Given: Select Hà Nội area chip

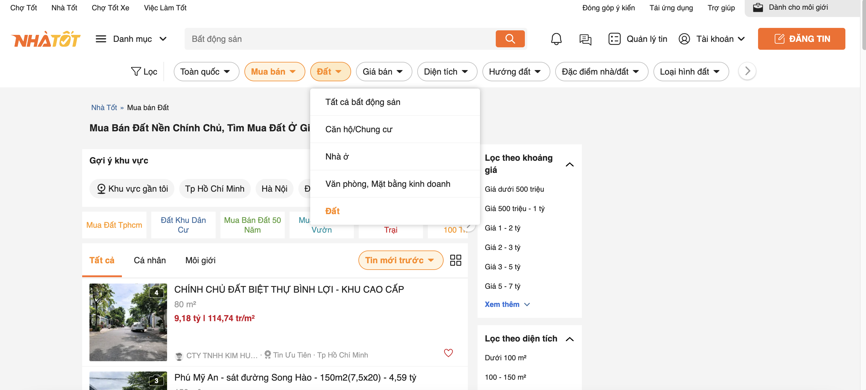Looking at the screenshot, I should pos(274,189).
